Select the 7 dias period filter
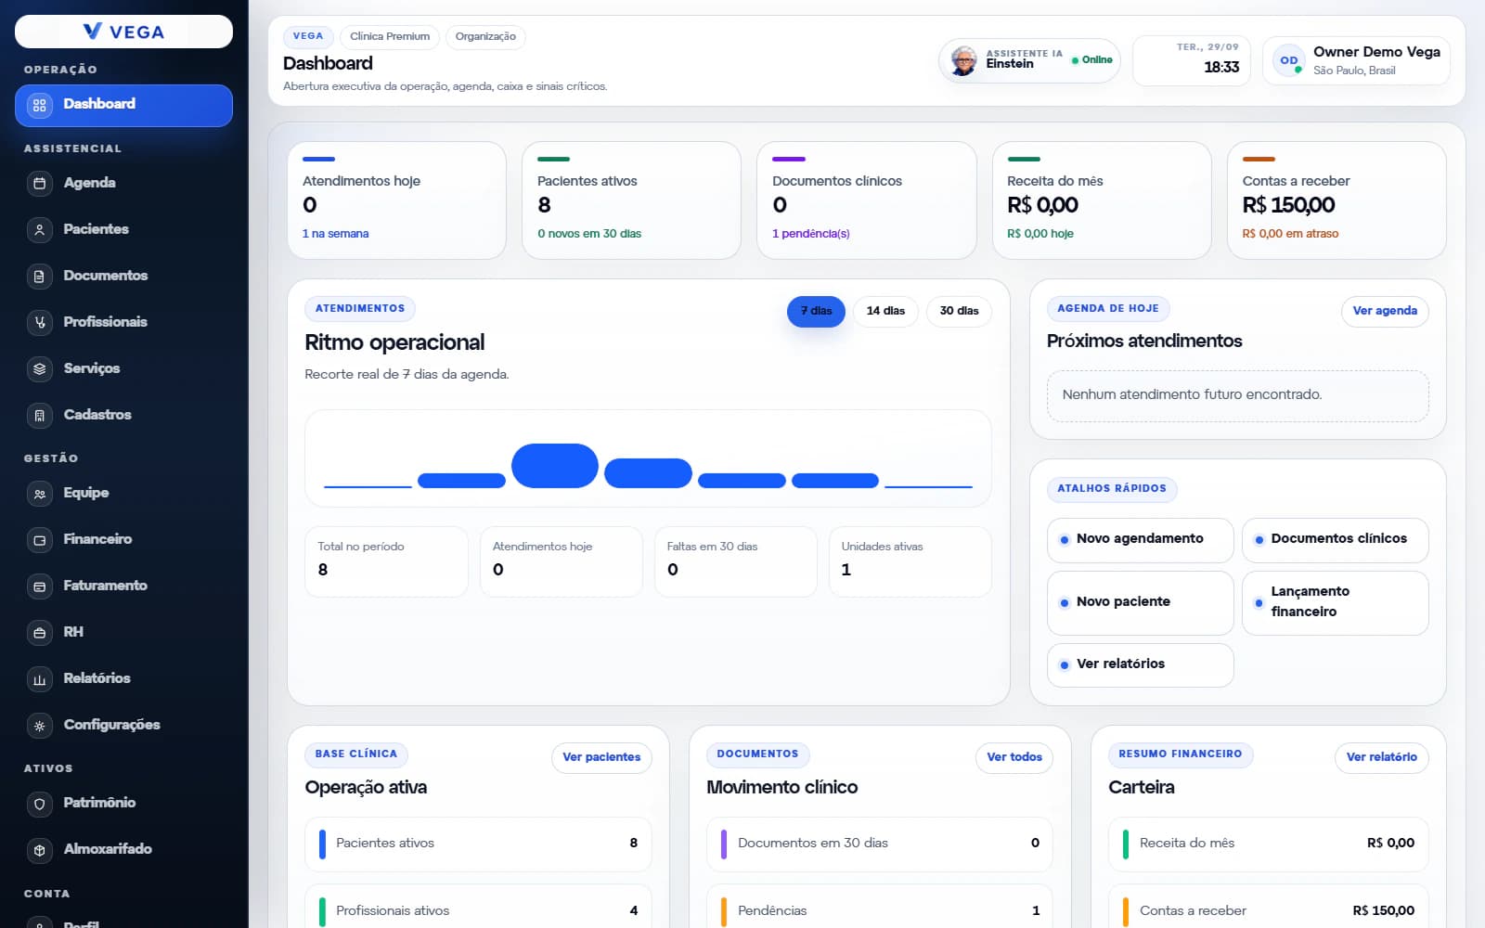Screen dimensions: 1485x928 tap(816, 311)
